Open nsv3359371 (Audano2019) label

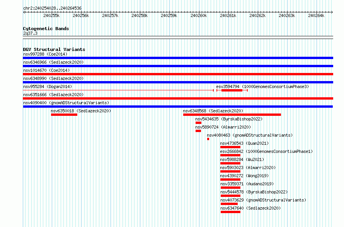[247, 184]
